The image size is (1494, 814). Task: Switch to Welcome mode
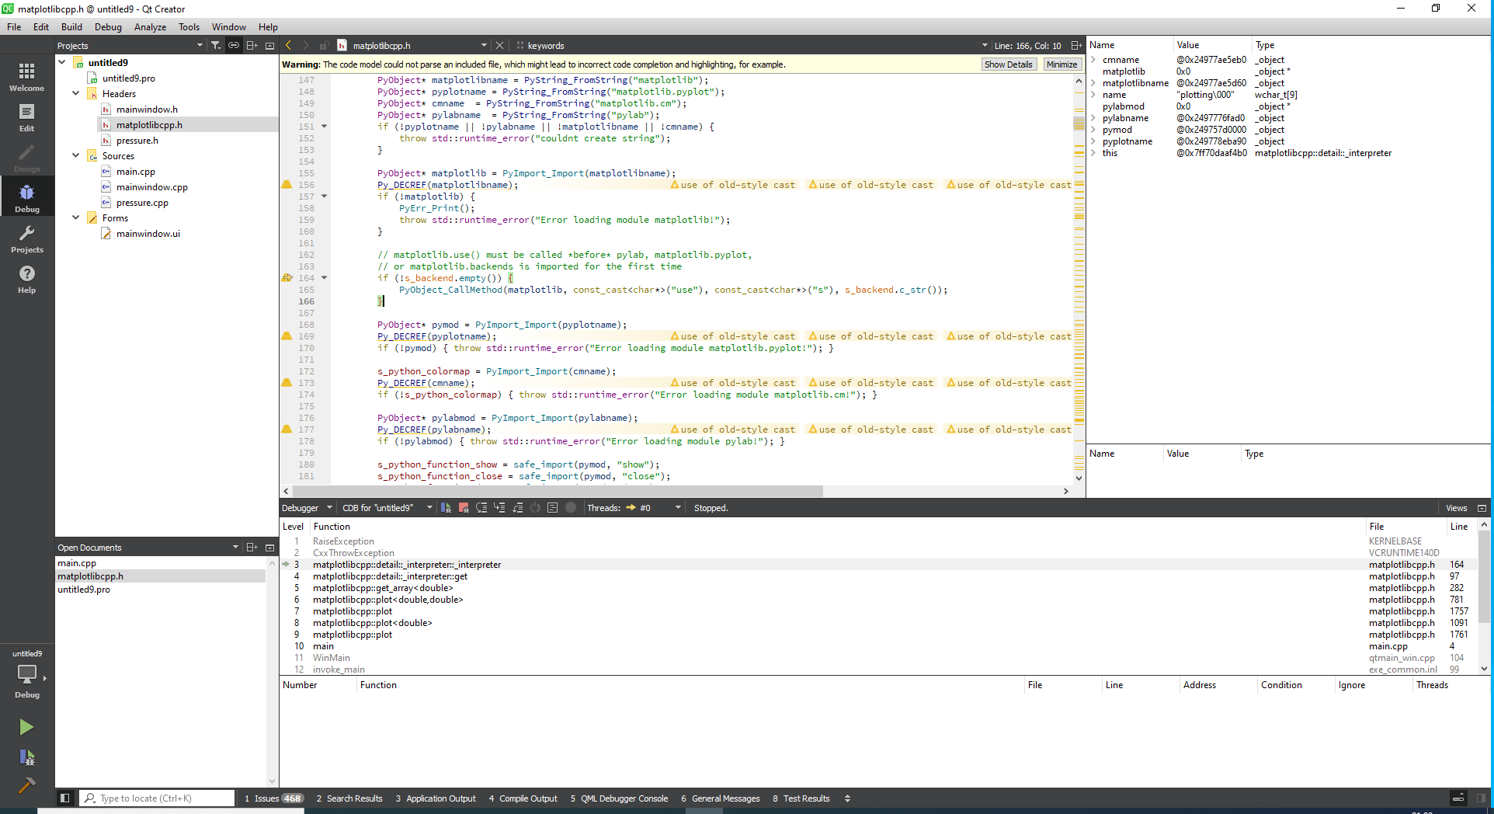click(26, 78)
